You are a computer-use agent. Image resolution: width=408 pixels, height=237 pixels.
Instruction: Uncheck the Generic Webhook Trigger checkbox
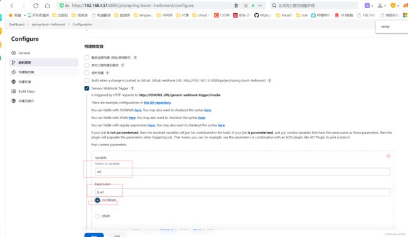(87, 88)
